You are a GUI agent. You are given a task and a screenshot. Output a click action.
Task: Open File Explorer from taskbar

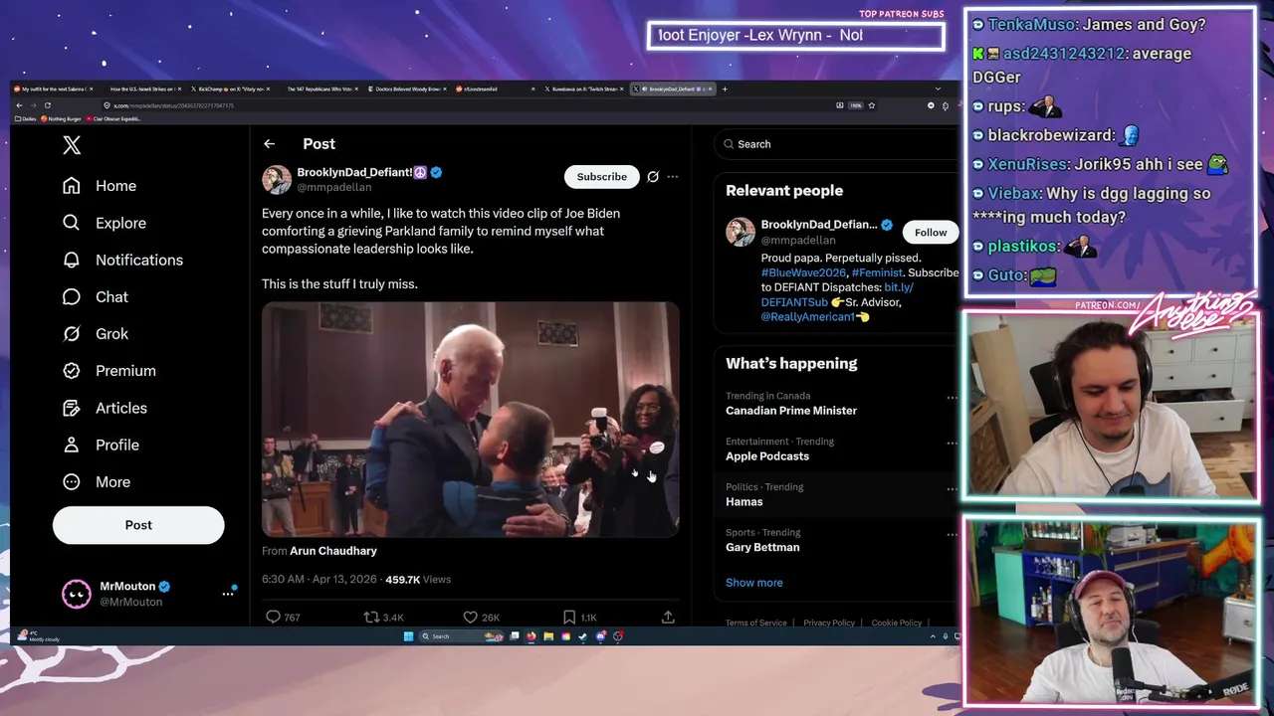tap(548, 636)
